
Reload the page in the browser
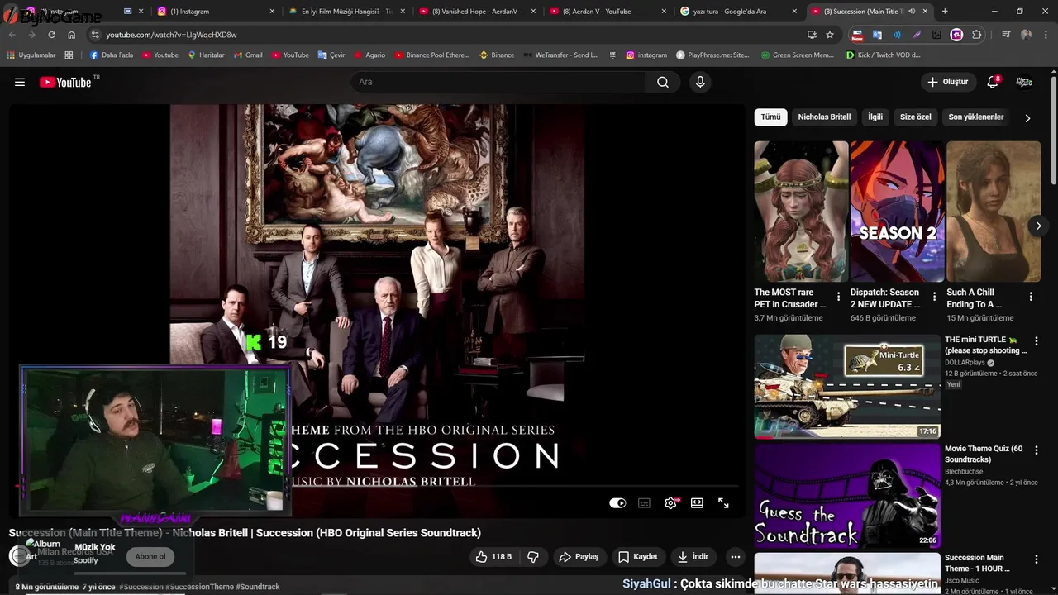coord(51,35)
